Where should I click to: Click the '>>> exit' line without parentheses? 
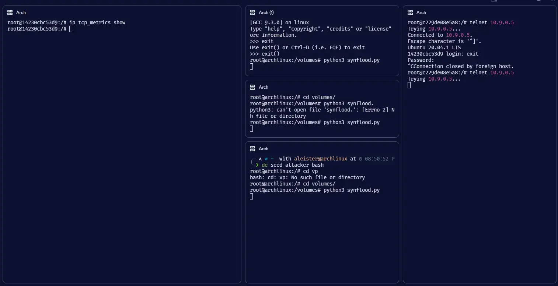click(262, 41)
